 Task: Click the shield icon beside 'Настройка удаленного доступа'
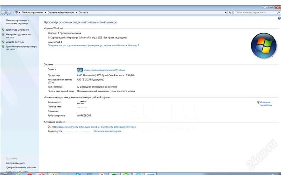tap(3, 35)
